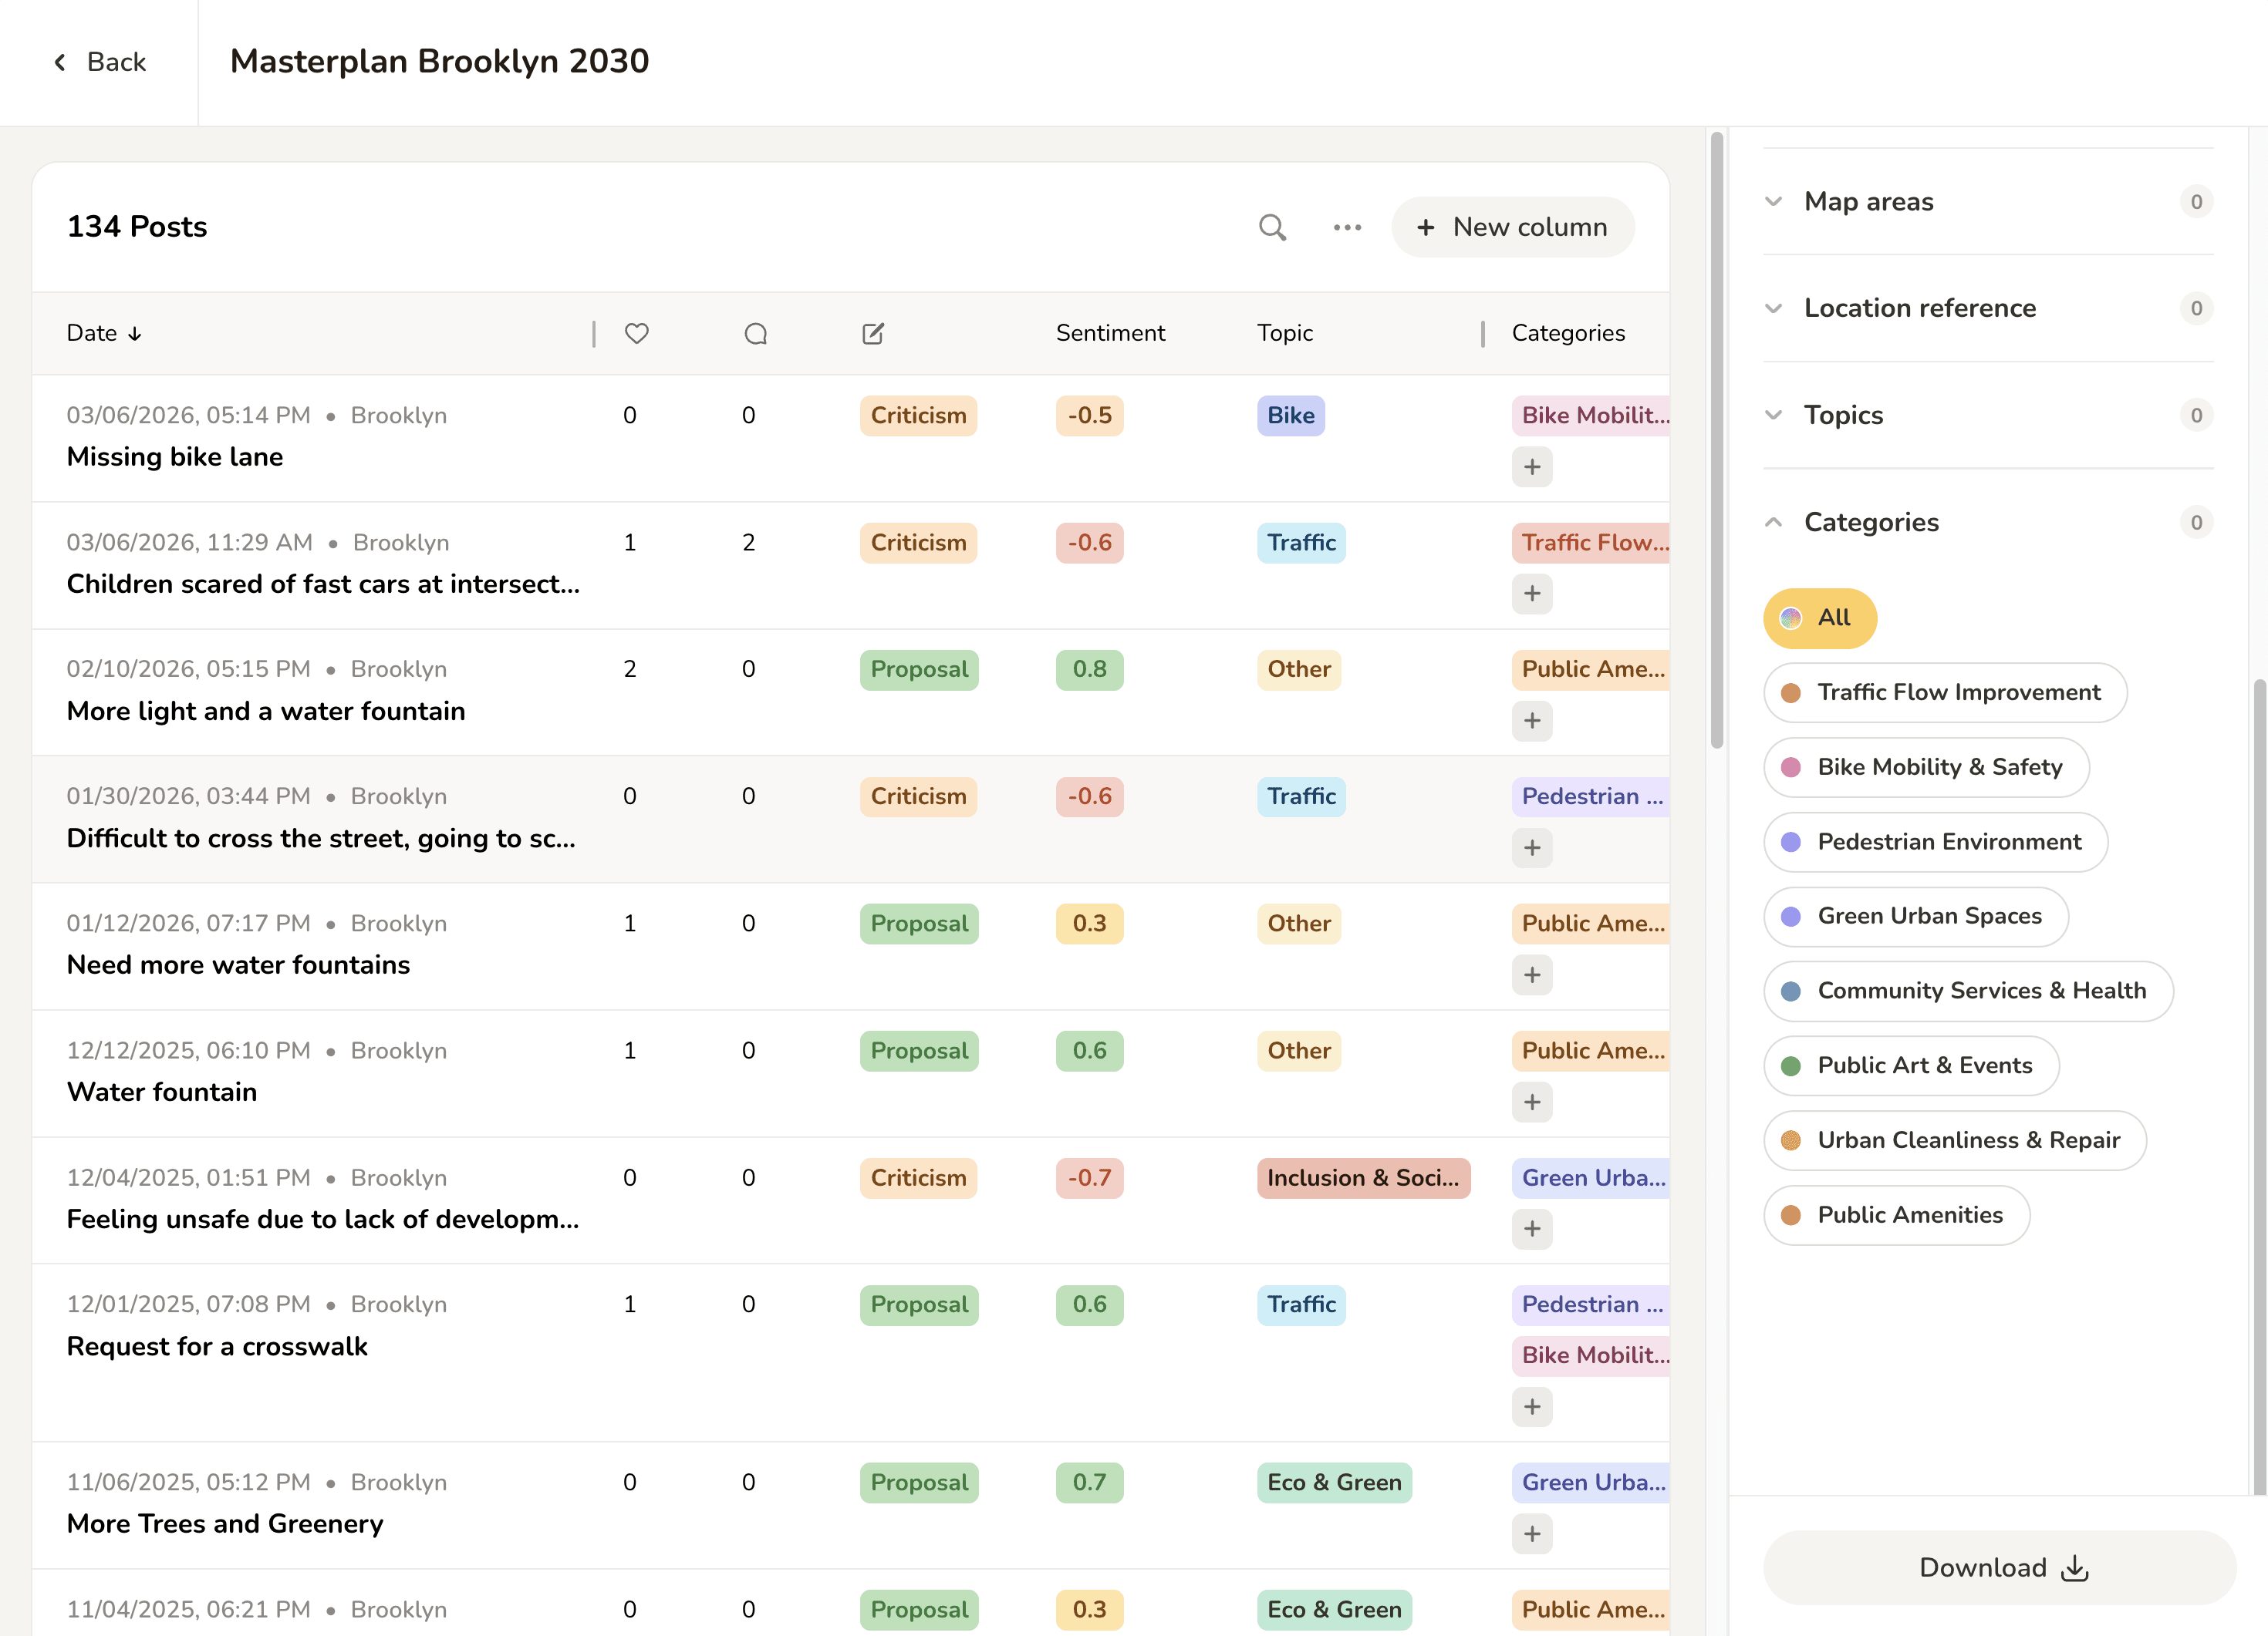Toggle Community Services & Health filter
2268x1636 pixels.
pyautogui.click(x=1968, y=991)
